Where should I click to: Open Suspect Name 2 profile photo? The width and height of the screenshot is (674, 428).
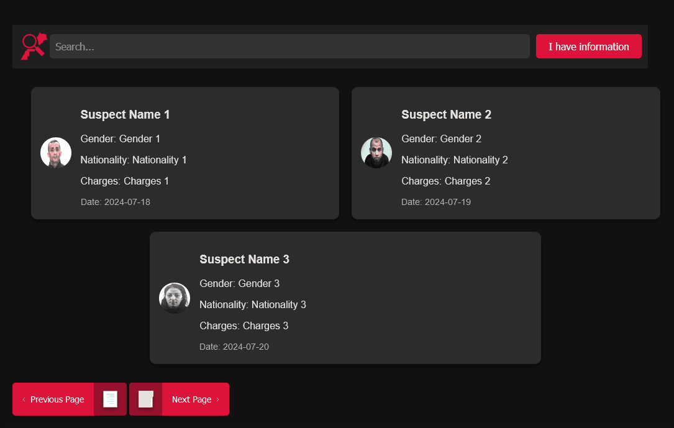(376, 153)
